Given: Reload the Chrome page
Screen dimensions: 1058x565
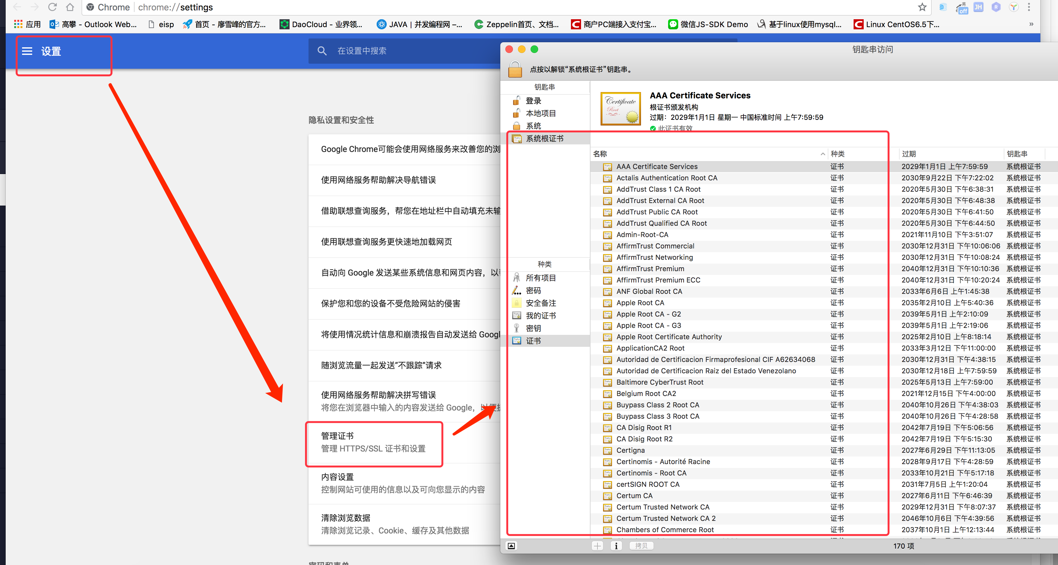Looking at the screenshot, I should pos(52,7).
